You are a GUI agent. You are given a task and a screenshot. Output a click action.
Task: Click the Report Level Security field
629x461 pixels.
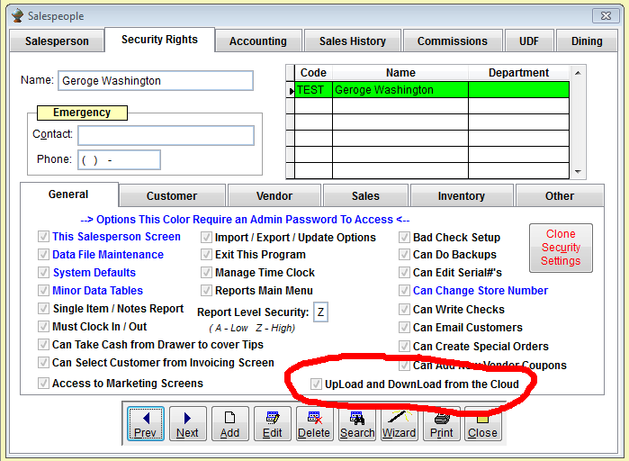pos(321,312)
